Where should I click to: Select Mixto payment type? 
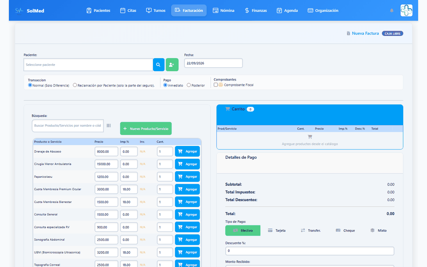click(x=378, y=230)
